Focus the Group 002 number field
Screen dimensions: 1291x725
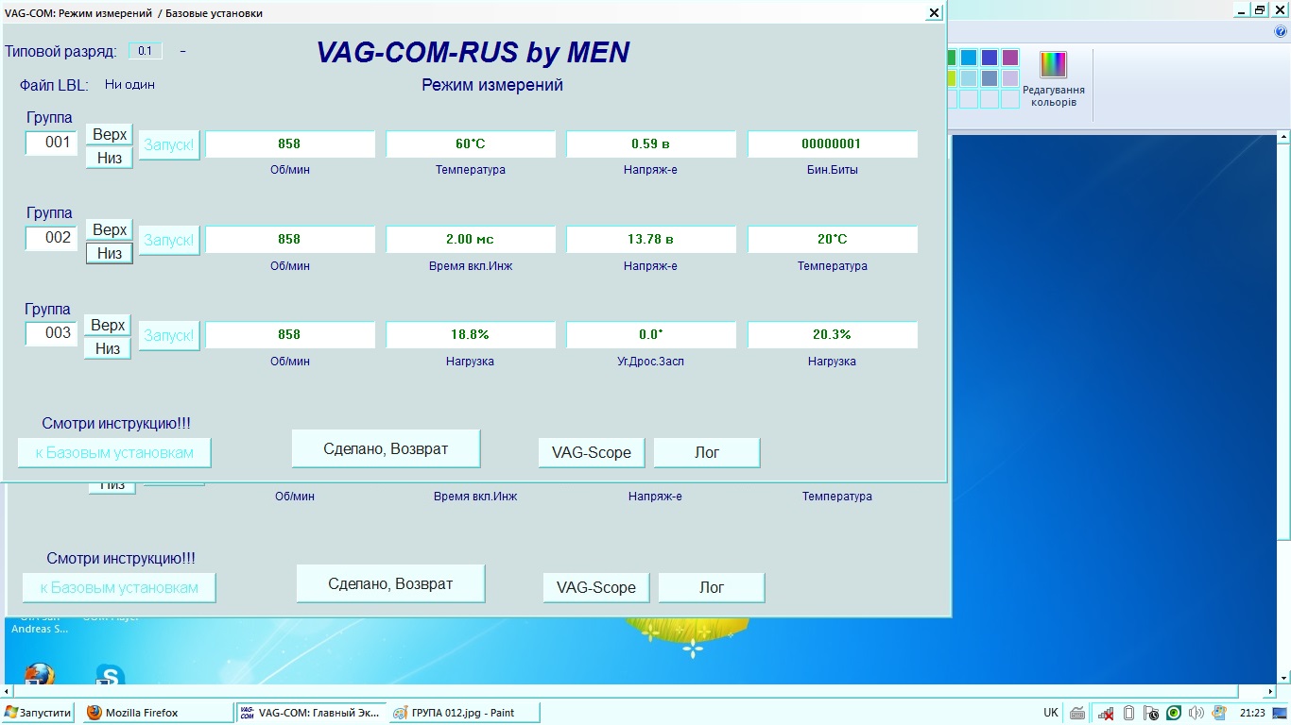click(x=51, y=239)
